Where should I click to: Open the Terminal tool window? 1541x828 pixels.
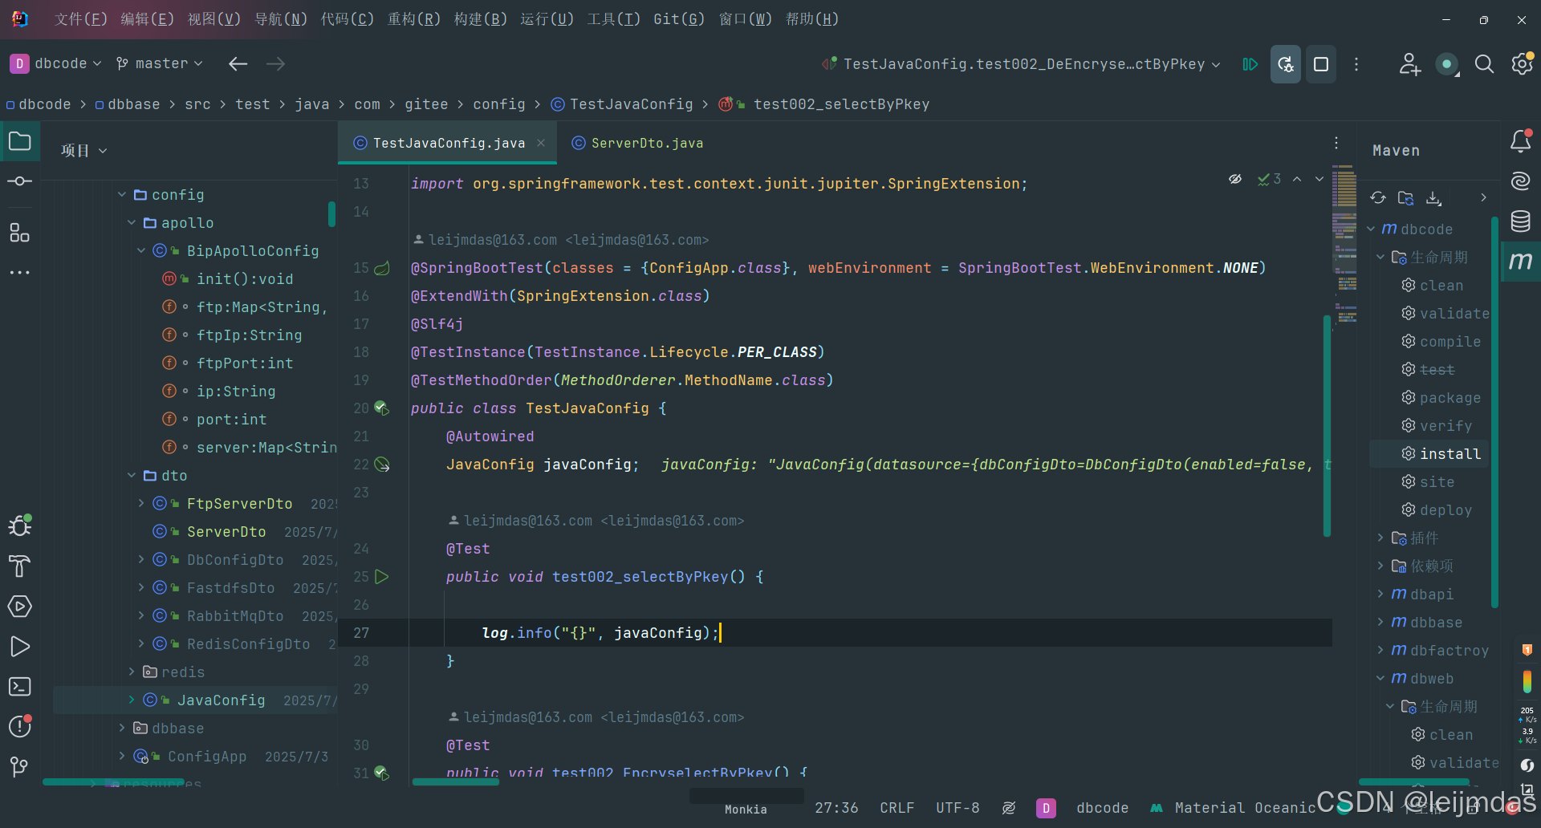pyautogui.click(x=19, y=687)
